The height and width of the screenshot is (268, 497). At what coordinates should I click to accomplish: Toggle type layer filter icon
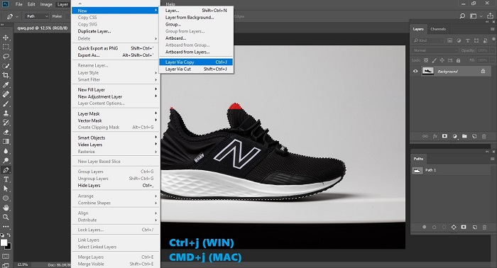(467, 40)
